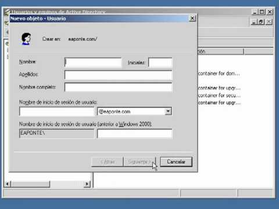The image size is (279, 209).
Task: Click the description column header
Action: click(220, 52)
